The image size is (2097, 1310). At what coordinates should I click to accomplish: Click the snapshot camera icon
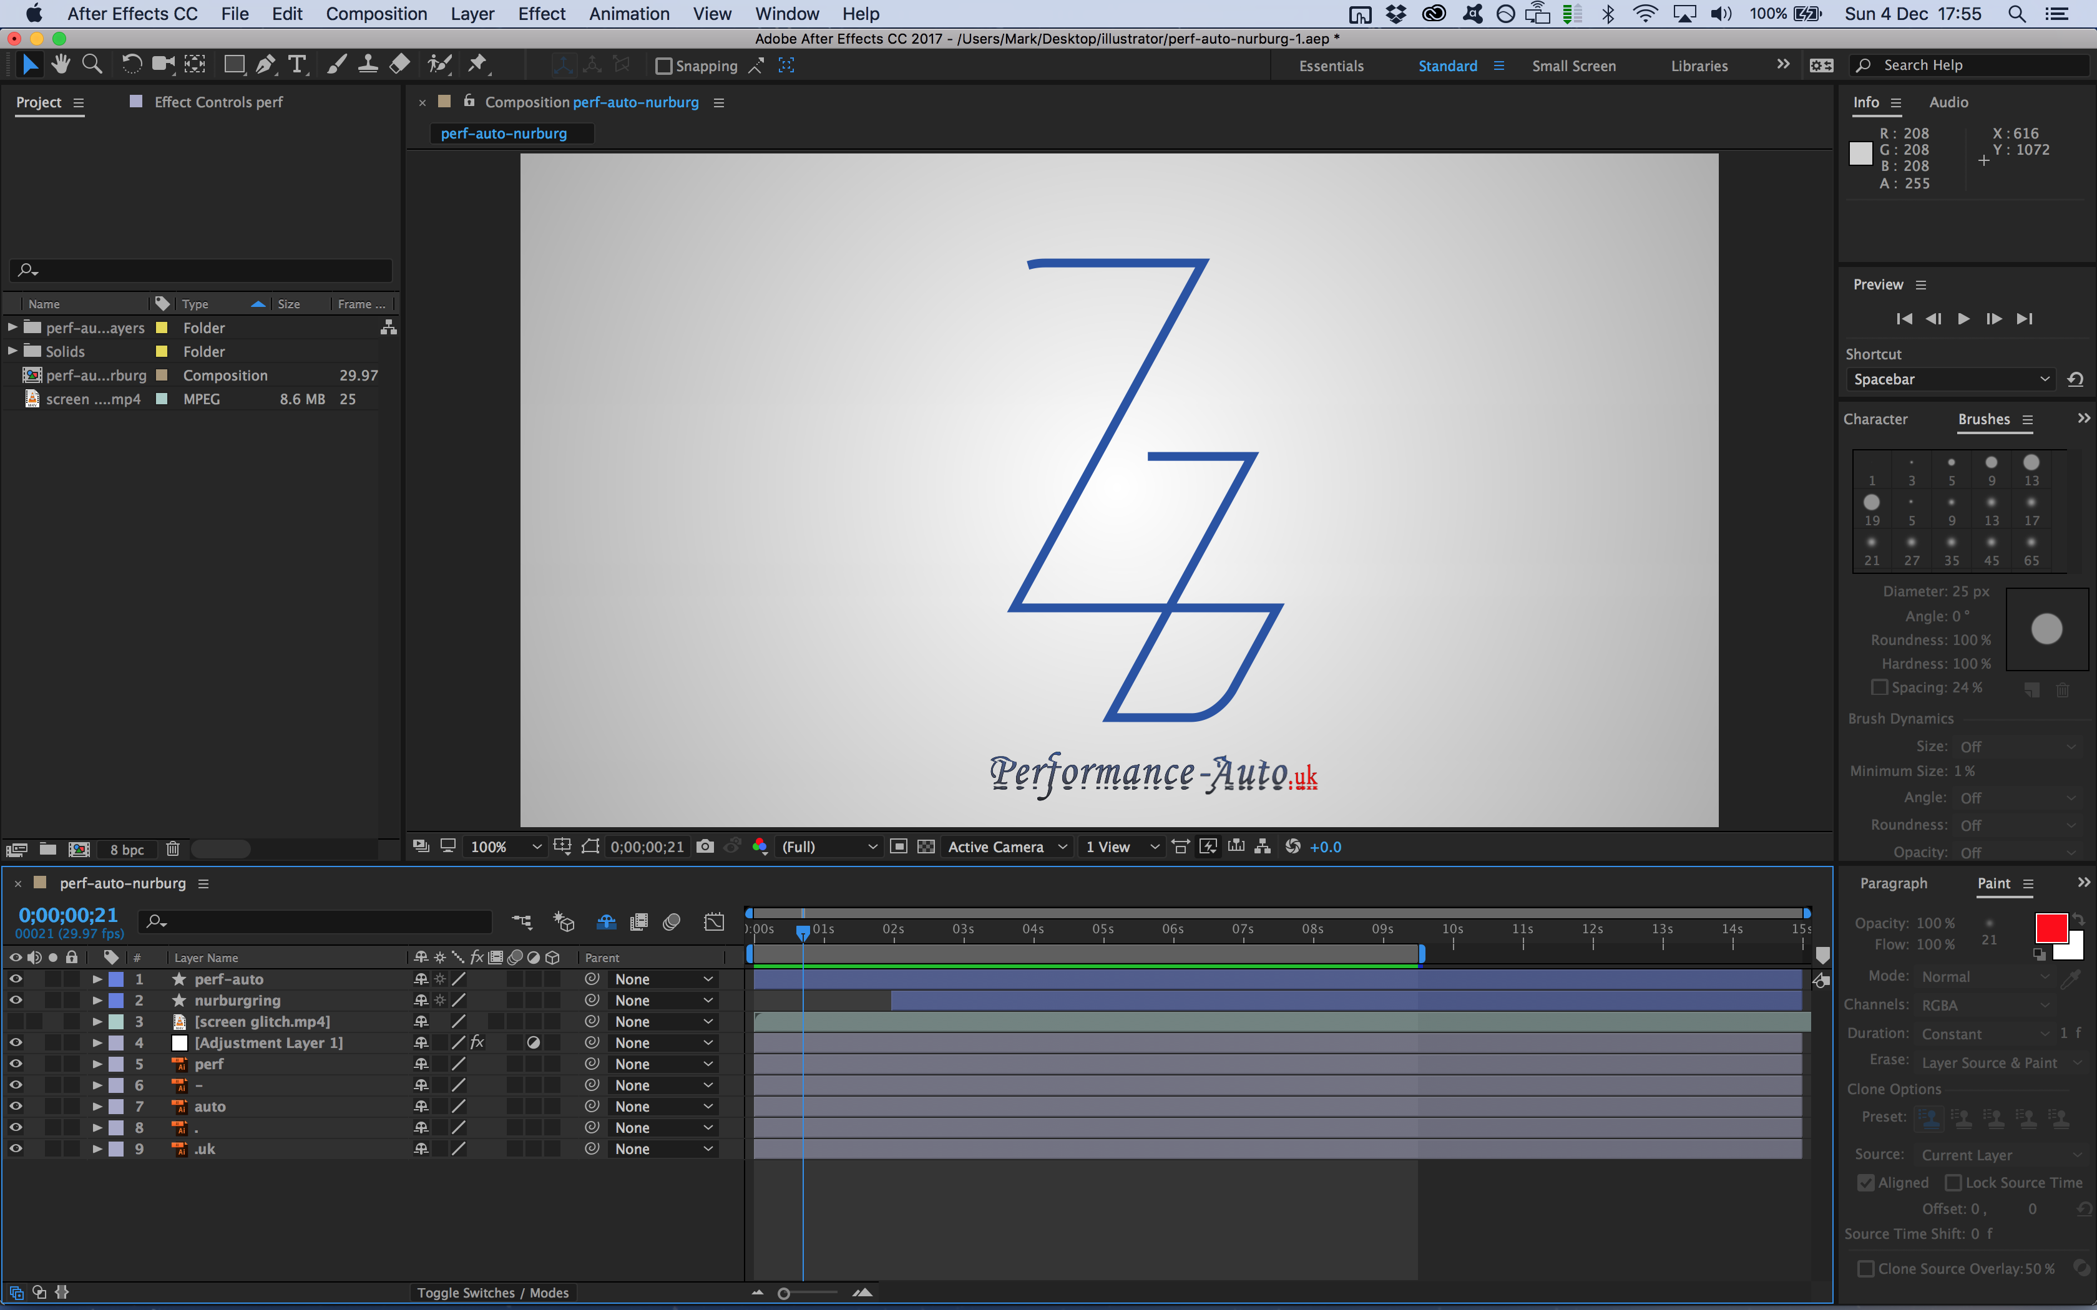pyautogui.click(x=705, y=847)
